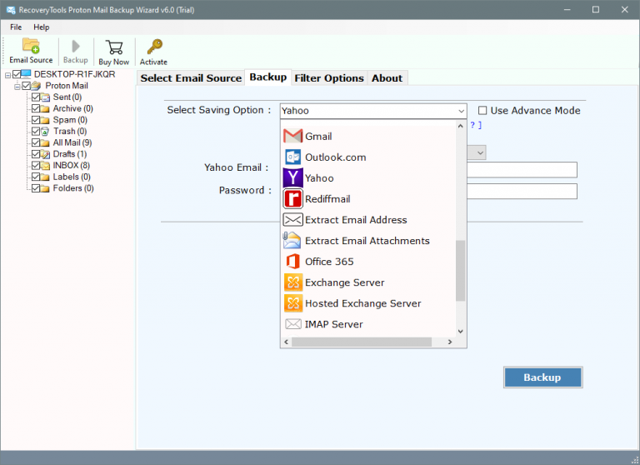Switch to the Filter Options tab
The width and height of the screenshot is (640, 465).
[329, 78]
